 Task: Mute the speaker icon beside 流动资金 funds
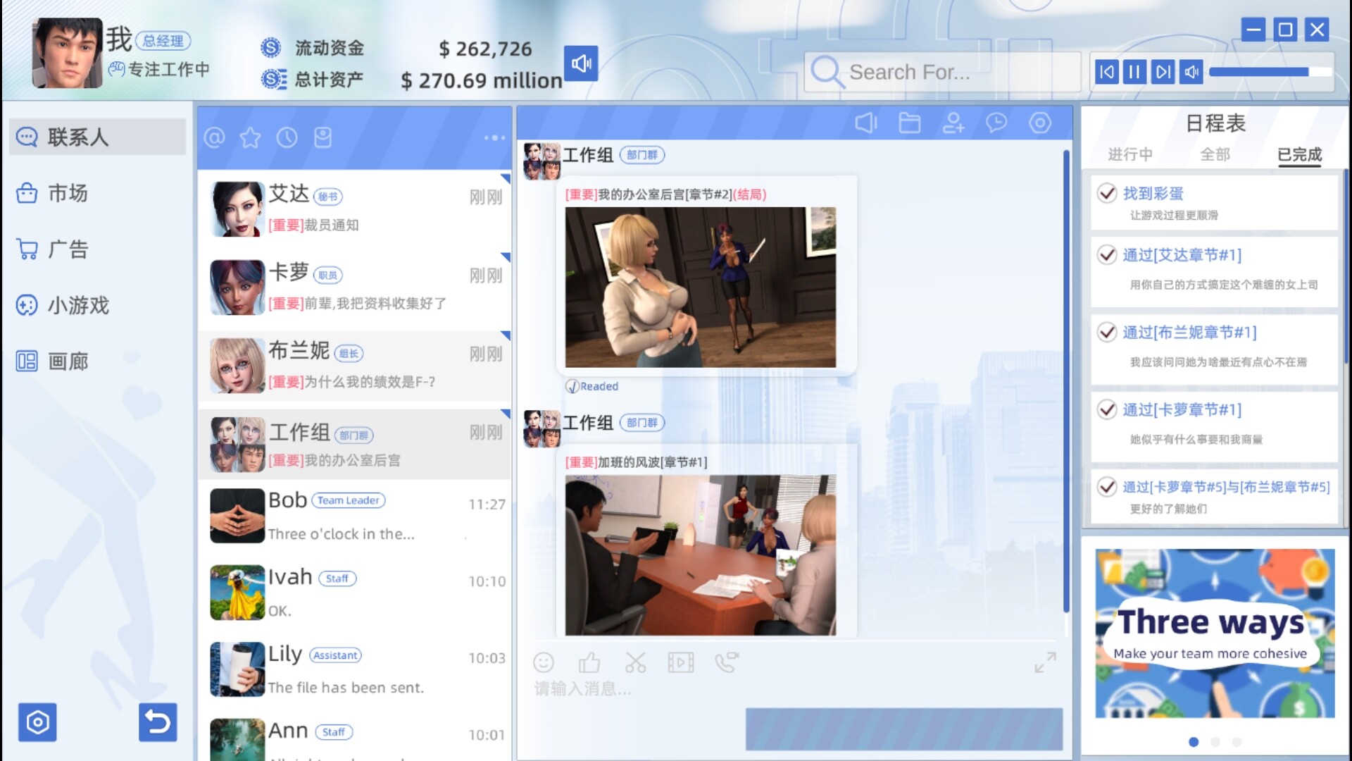pyautogui.click(x=581, y=63)
